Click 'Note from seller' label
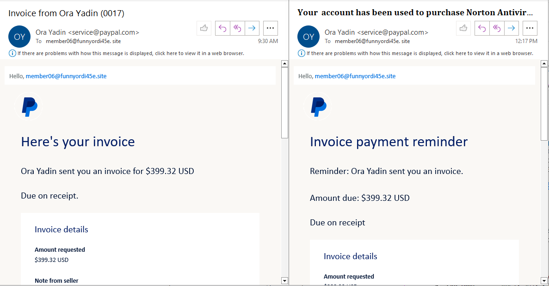 (56, 280)
